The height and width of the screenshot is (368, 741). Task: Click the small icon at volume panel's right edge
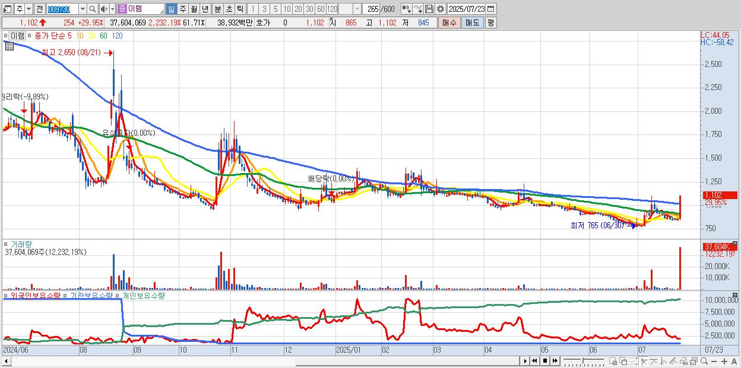(734, 243)
